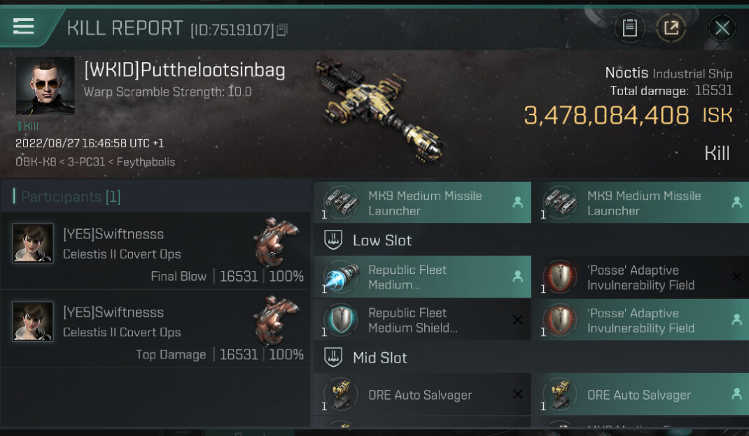View the victim pilot portrait
The image size is (749, 436).
click(45, 85)
